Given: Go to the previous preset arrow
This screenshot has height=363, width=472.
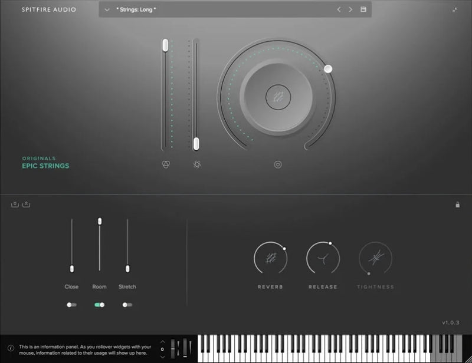Looking at the screenshot, I should (x=339, y=9).
